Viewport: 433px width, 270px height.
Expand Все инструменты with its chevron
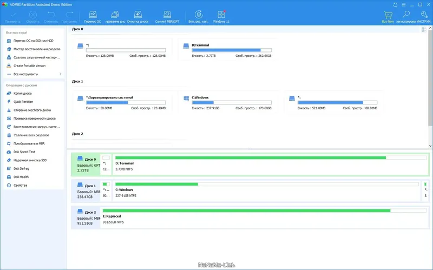tap(61, 74)
